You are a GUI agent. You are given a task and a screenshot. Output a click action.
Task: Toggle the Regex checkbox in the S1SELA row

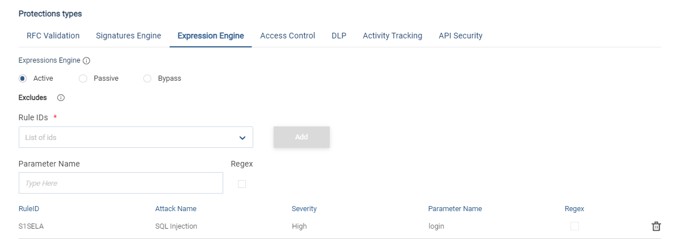[574, 226]
